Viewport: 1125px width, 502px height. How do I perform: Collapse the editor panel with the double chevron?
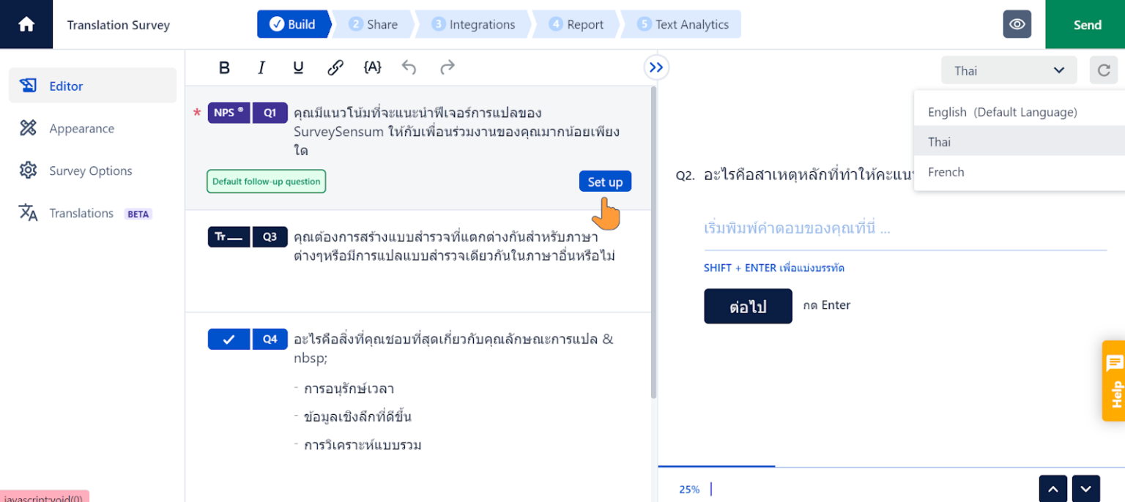point(656,67)
